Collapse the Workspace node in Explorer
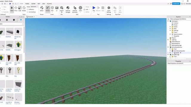 point(168,21)
